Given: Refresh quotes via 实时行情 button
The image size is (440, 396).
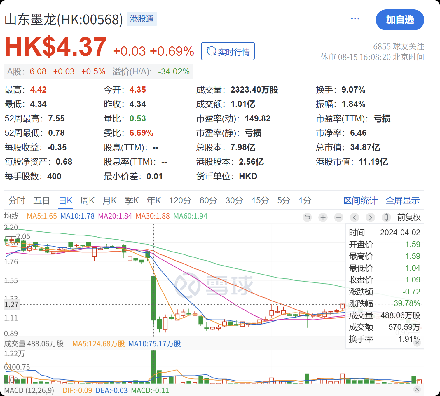Looking at the screenshot, I should [x=228, y=51].
